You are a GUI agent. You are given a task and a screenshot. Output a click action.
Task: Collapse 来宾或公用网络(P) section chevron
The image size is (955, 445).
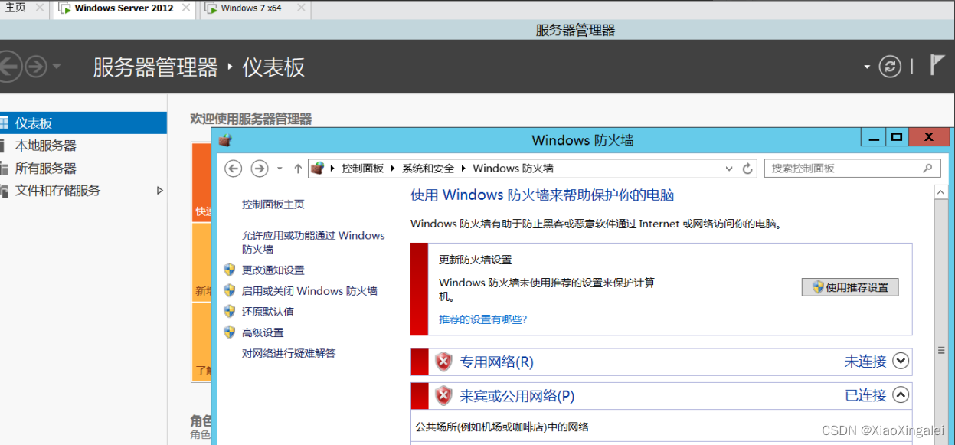[901, 395]
